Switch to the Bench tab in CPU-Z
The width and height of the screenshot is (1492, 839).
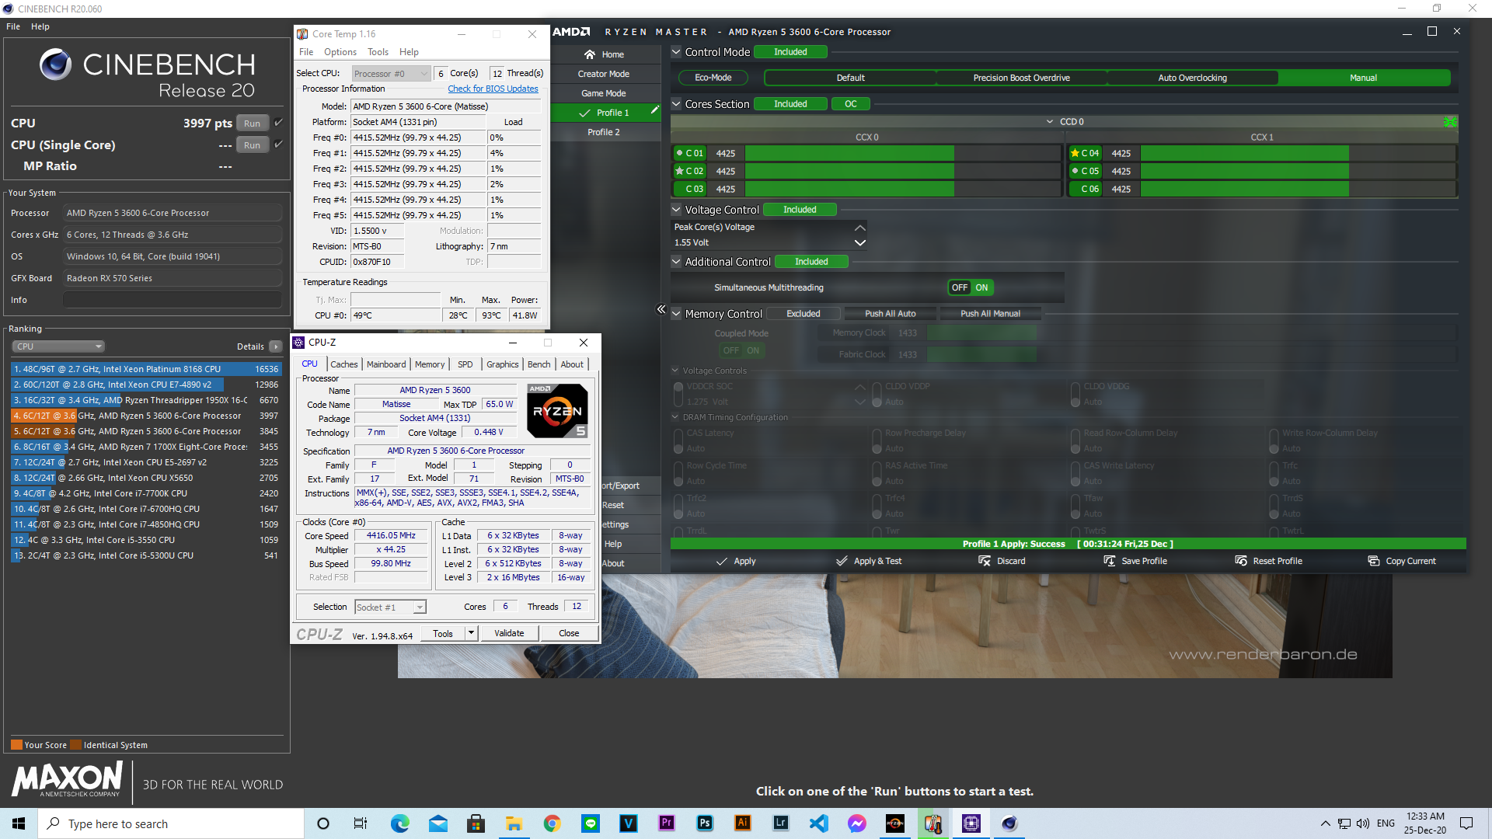point(539,364)
